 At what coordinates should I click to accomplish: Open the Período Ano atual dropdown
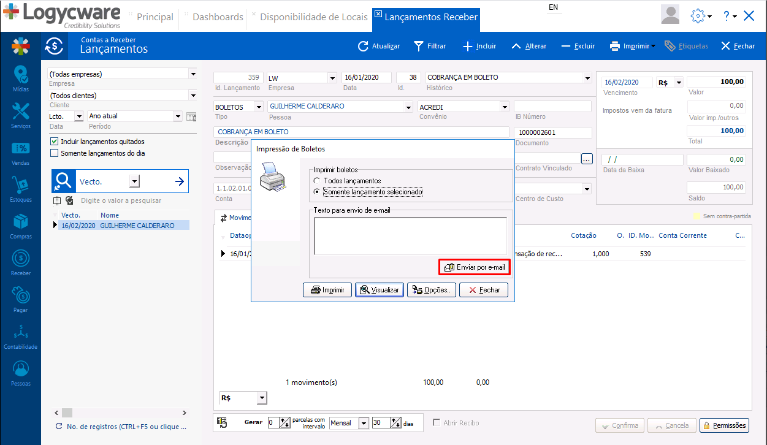coord(178,116)
